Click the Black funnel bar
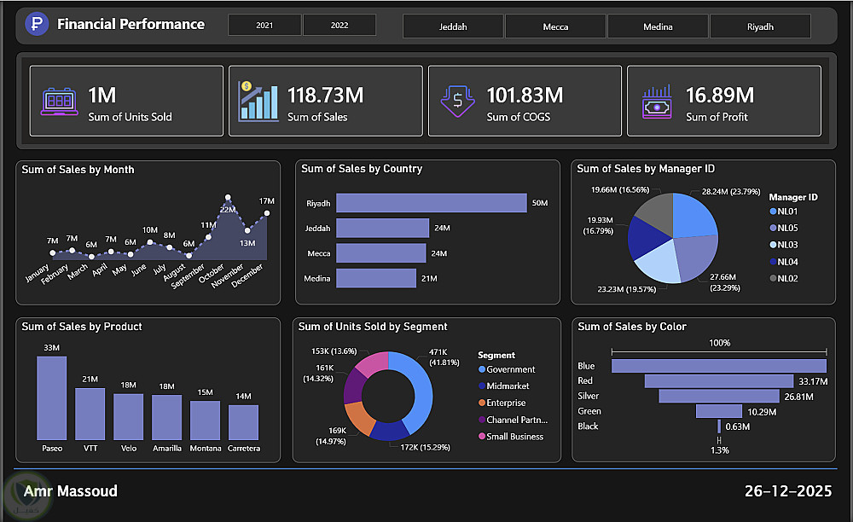Screen dimensions: 853x522 coord(719,426)
